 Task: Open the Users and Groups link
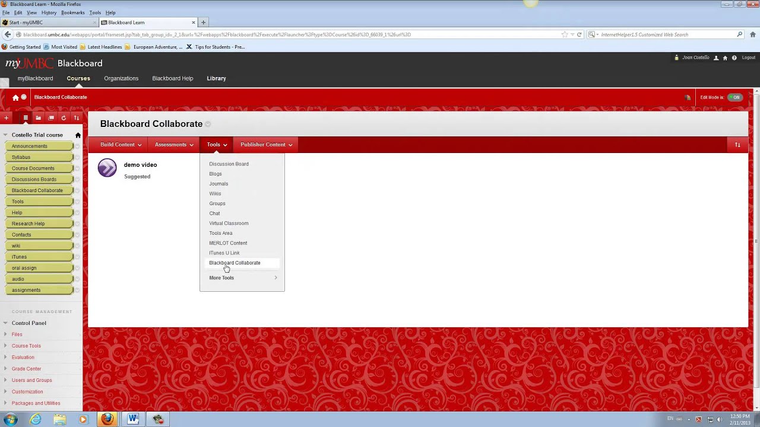point(31,380)
